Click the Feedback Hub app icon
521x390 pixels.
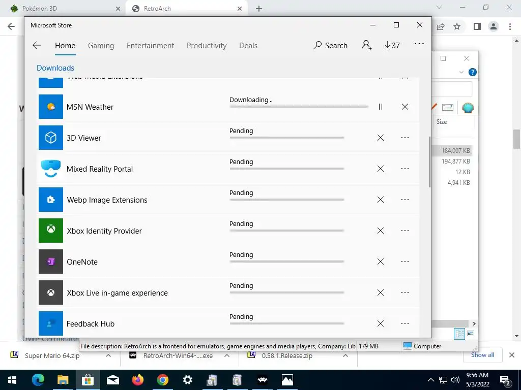point(51,323)
